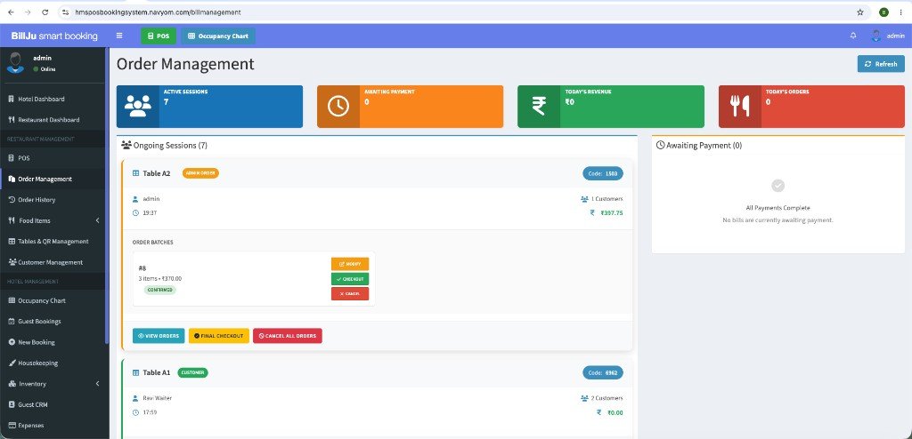
Task: Go to Hotel Dashboard in sidebar
Action: 53,100
